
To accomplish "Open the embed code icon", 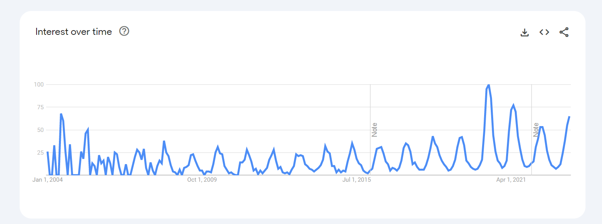I will 544,32.
